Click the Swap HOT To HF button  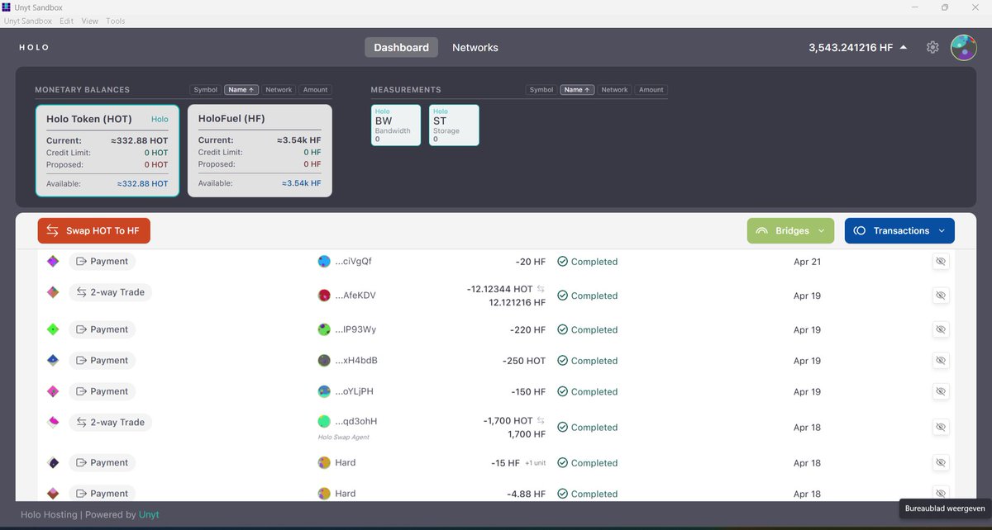click(94, 231)
